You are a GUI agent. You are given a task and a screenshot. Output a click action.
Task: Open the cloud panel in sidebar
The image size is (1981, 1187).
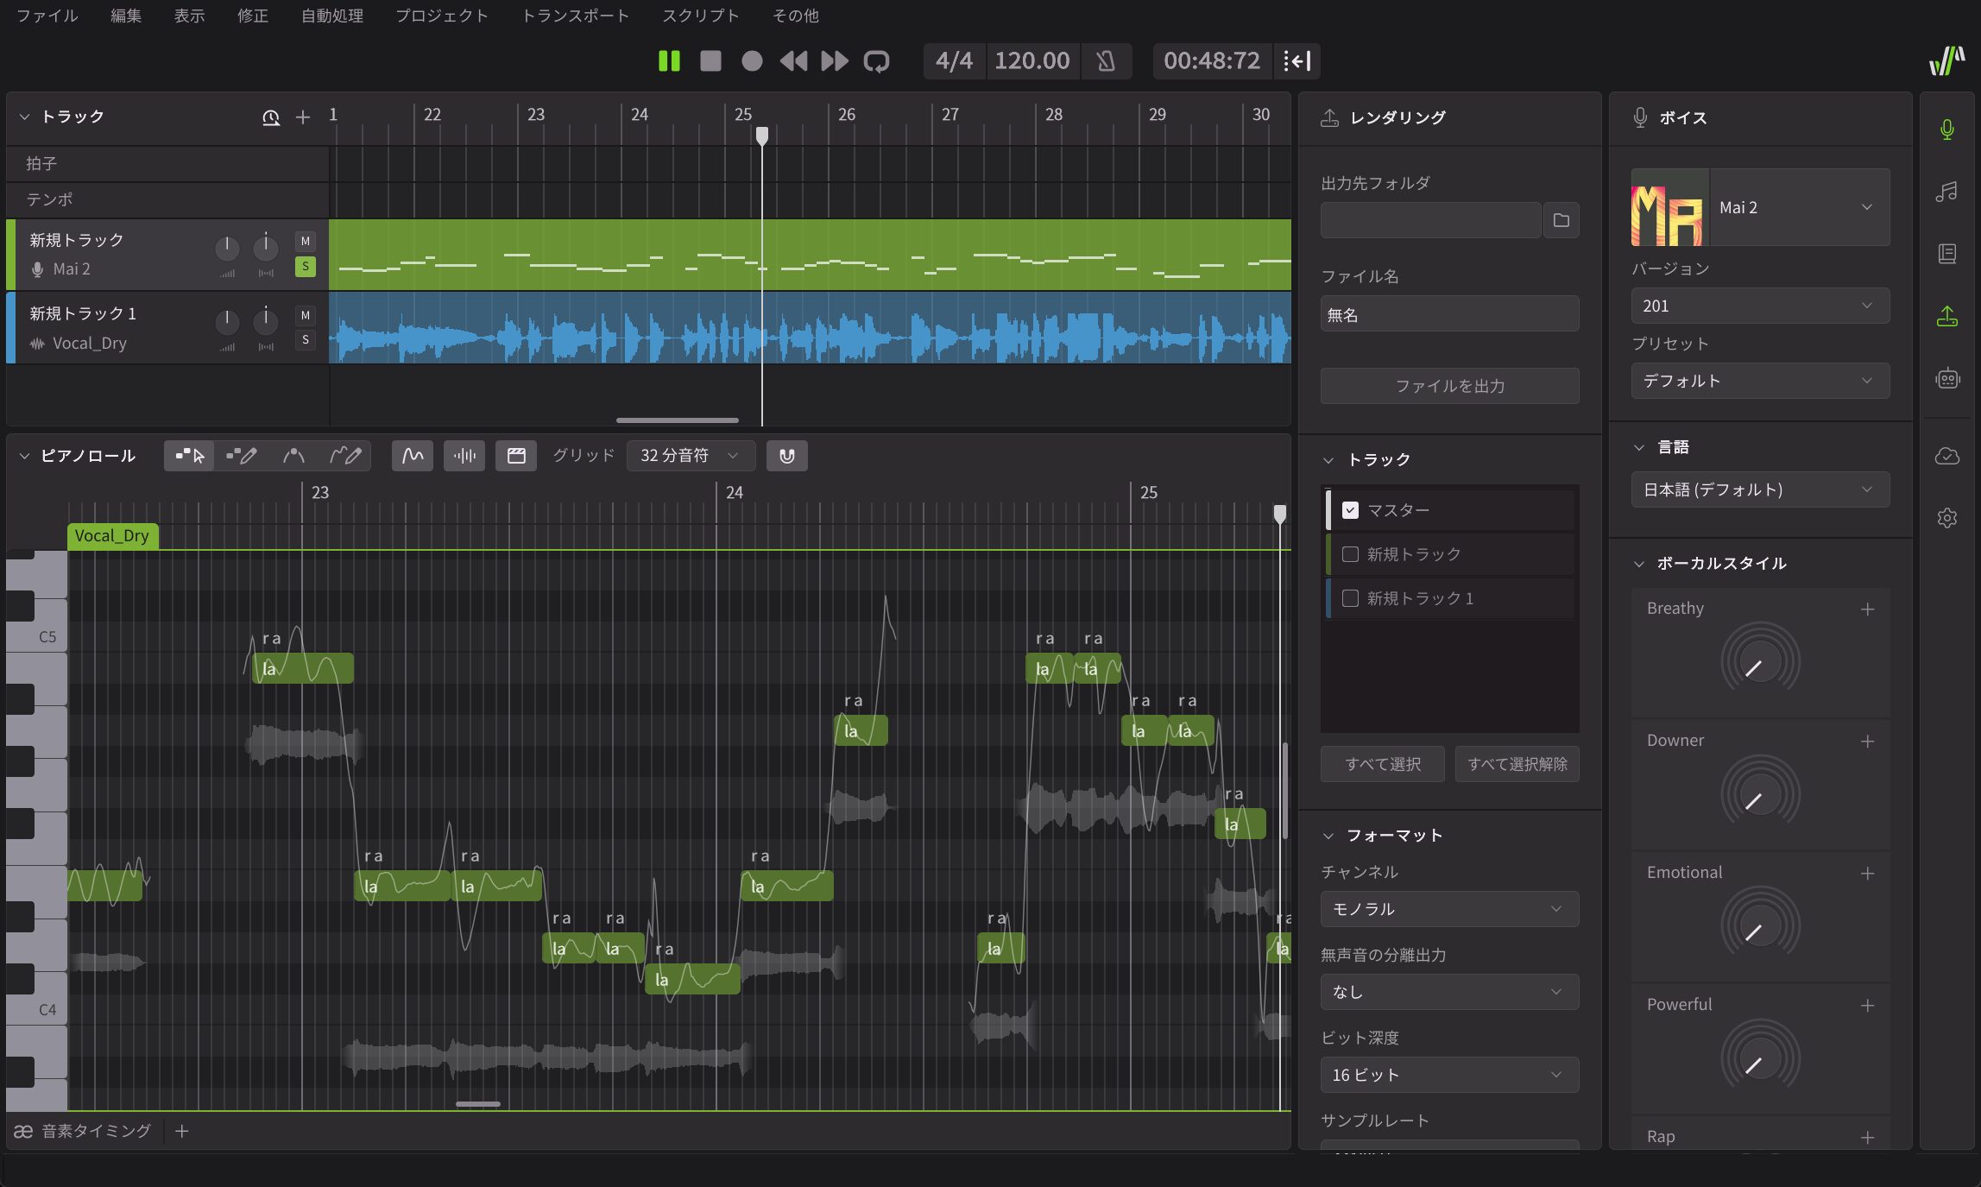coord(1946,456)
